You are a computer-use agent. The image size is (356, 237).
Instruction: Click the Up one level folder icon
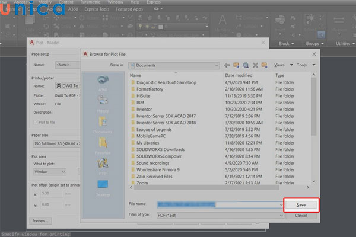[x=237, y=65]
